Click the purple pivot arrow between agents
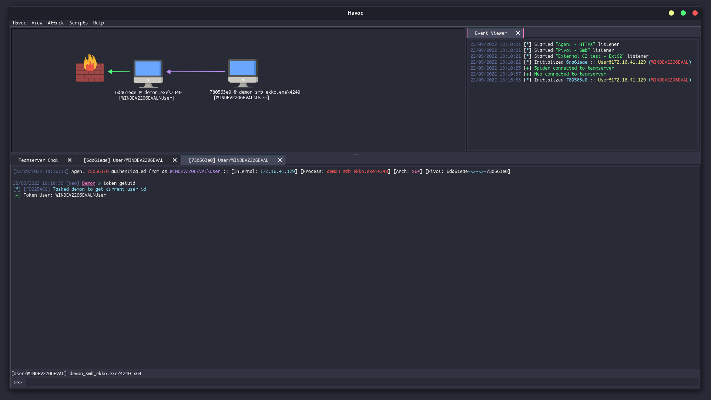Image resolution: width=711 pixels, height=400 pixels. click(196, 72)
